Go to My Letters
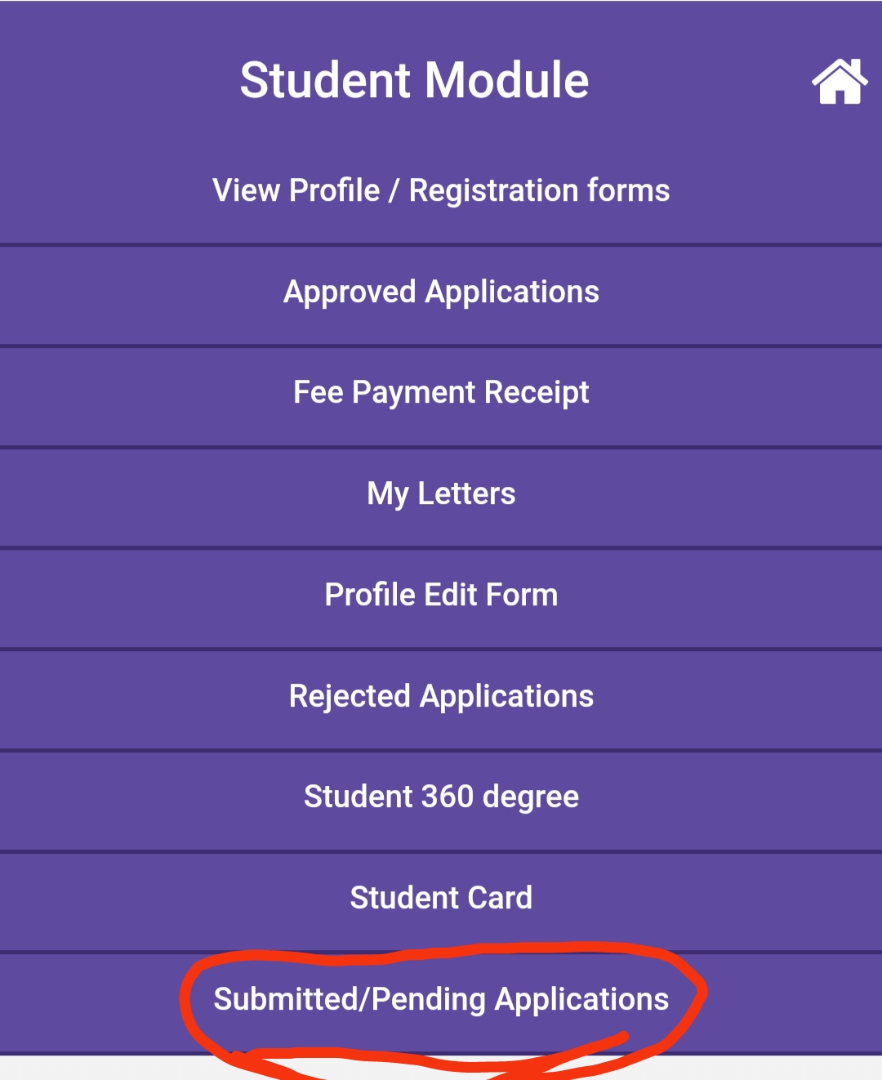882x1080 pixels. pos(441,493)
